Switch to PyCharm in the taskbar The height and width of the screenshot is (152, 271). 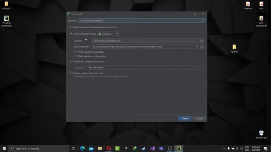pyautogui.click(x=179, y=148)
